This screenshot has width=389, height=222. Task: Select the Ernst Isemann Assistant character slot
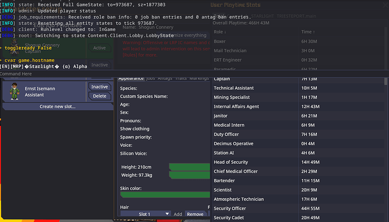pyautogui.click(x=44, y=92)
